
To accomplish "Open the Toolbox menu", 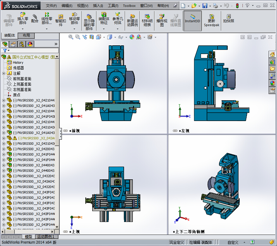I will pos(129,6).
